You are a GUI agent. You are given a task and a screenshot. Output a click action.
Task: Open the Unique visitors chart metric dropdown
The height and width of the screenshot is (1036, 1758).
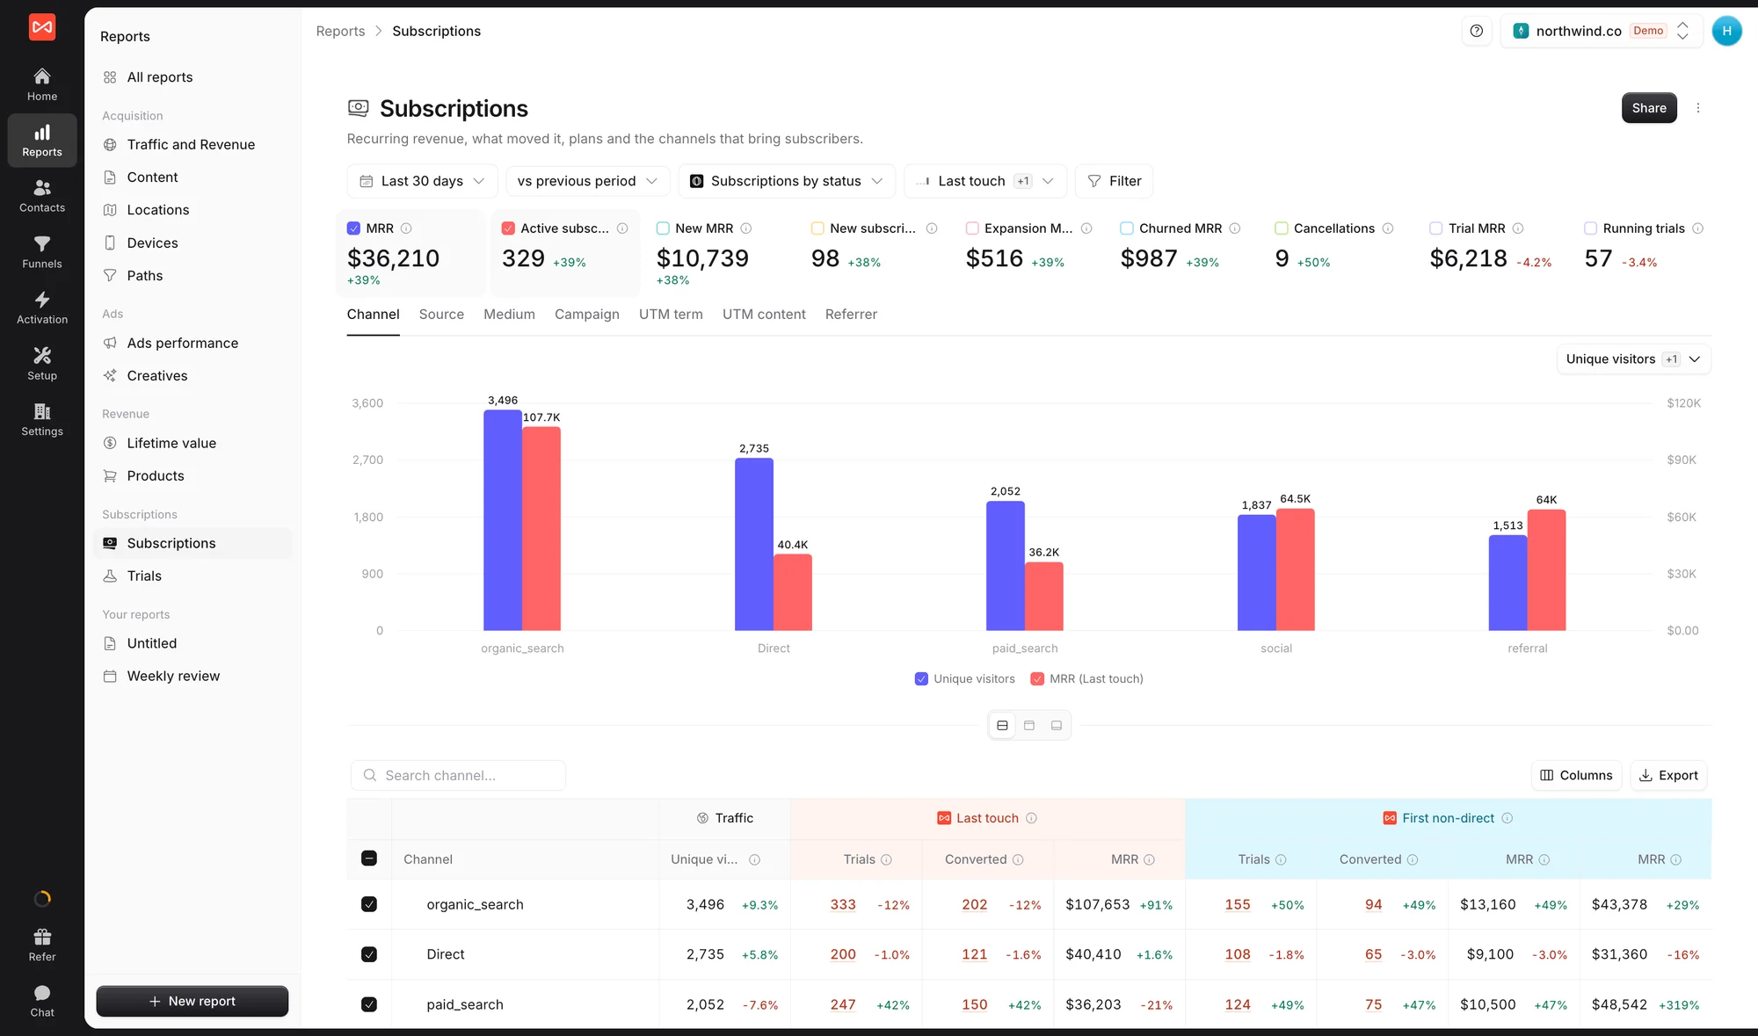(x=1633, y=359)
